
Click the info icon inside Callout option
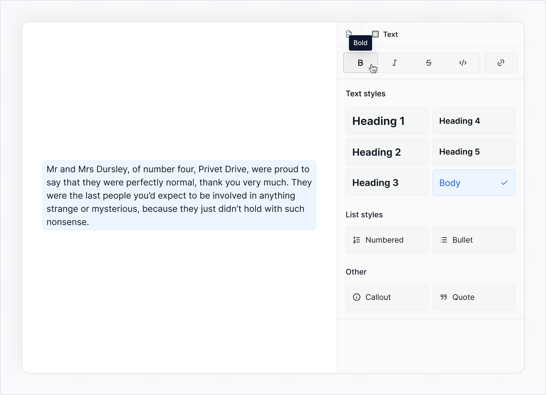tap(356, 297)
